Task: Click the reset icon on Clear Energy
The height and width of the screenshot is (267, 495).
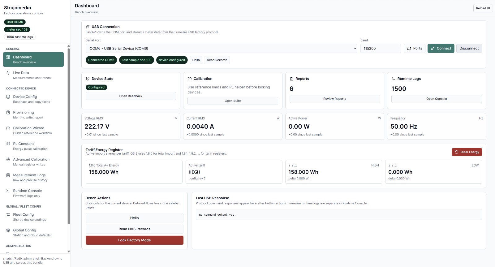Action: 456,152
